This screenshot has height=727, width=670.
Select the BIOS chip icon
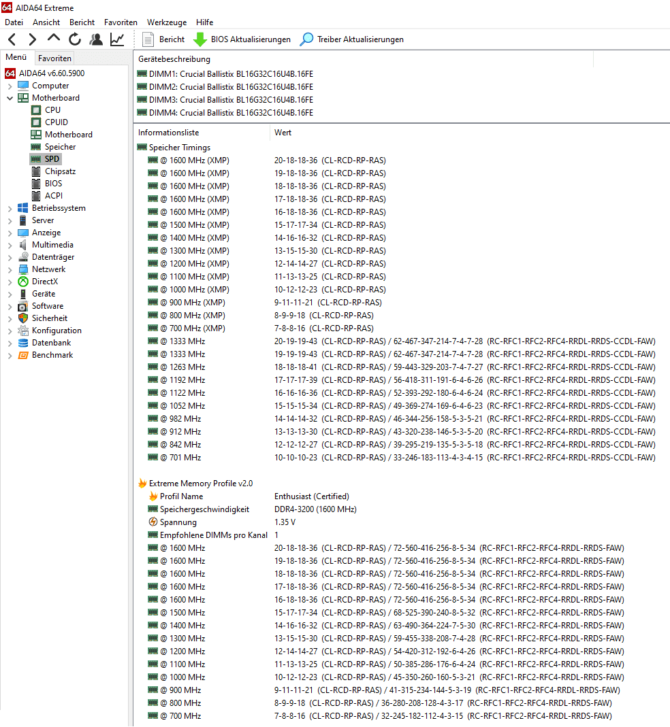(36, 183)
